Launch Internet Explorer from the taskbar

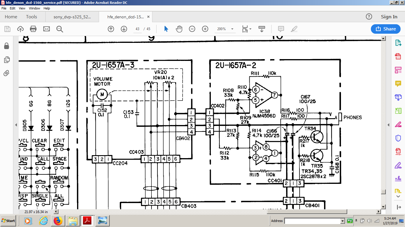tap(43, 221)
